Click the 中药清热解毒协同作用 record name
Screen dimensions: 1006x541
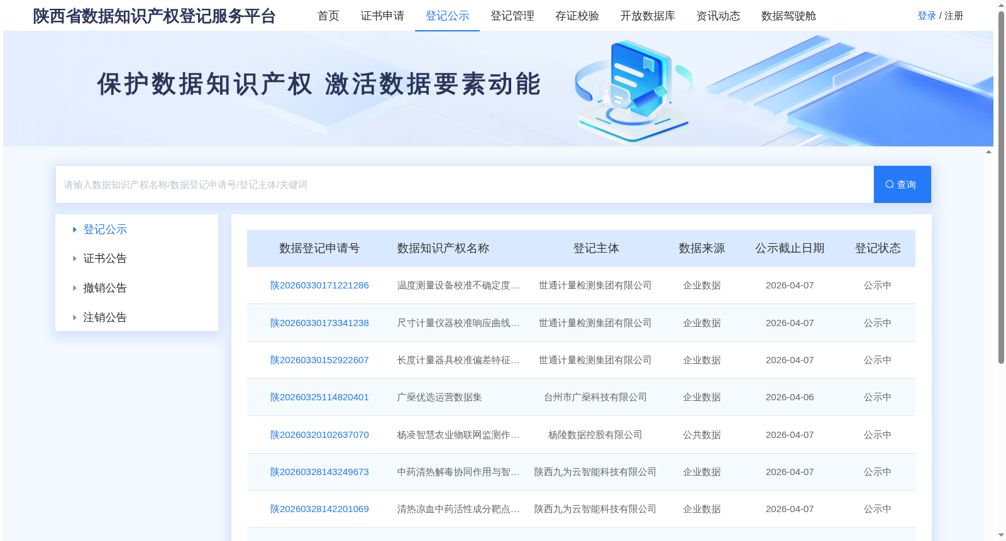point(458,472)
